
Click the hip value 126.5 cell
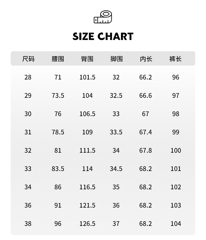[87, 224]
